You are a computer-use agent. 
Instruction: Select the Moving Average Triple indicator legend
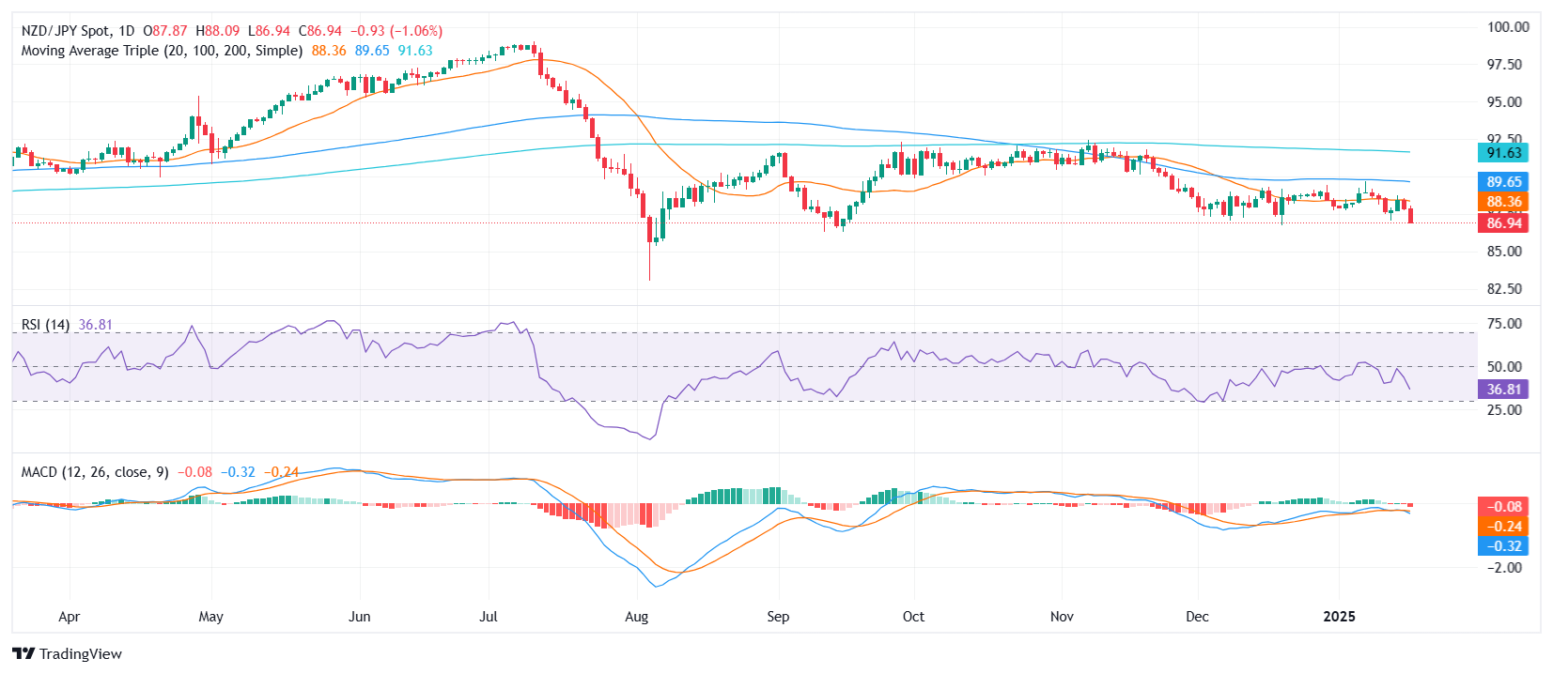[x=162, y=51]
